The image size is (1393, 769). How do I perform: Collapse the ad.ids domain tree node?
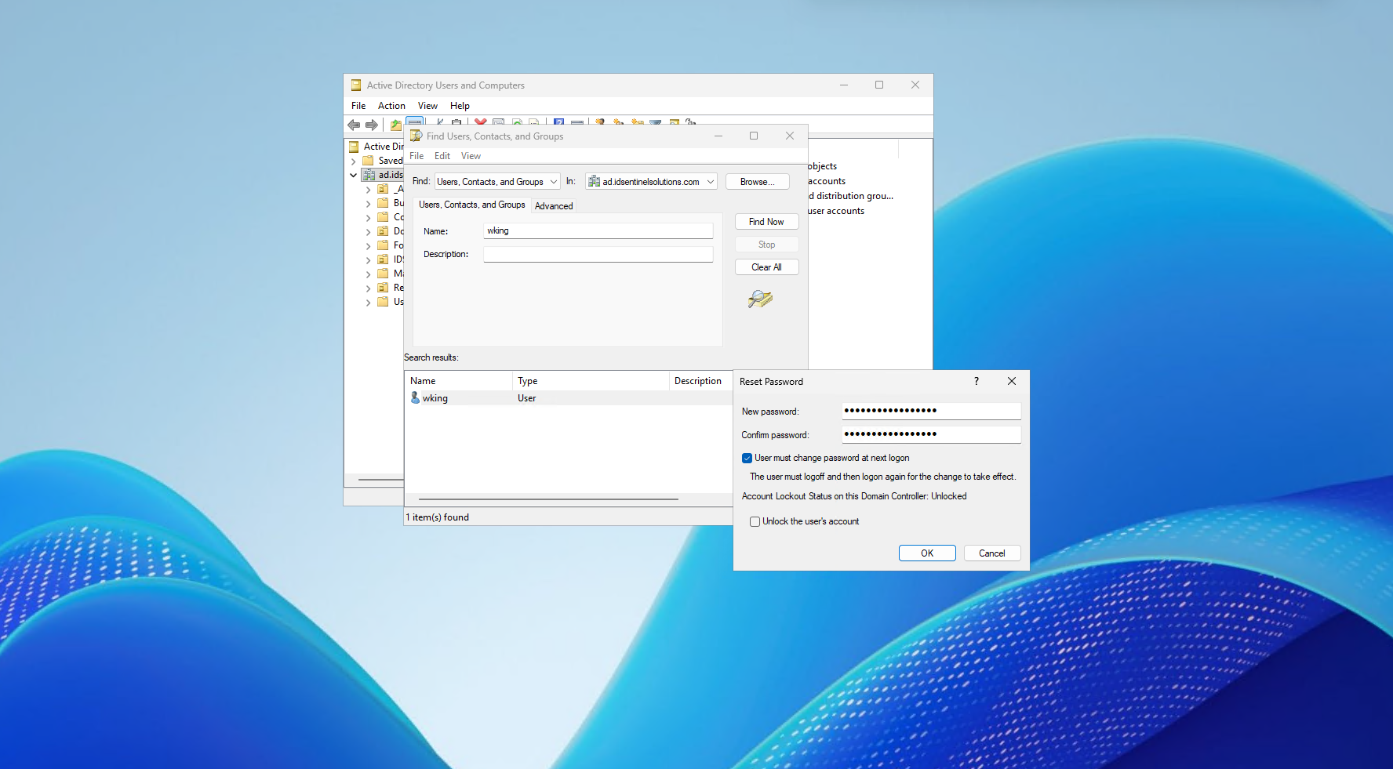click(x=354, y=176)
